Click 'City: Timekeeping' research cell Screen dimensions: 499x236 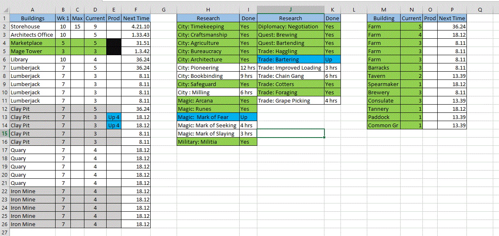208,26
